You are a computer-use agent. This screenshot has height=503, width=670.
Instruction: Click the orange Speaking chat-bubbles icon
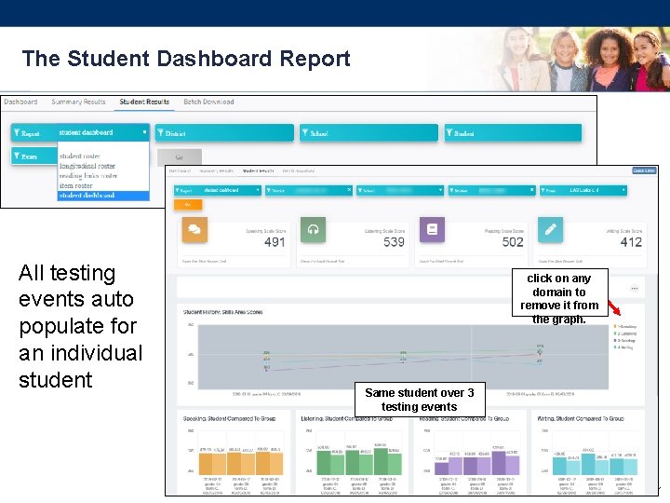(194, 230)
